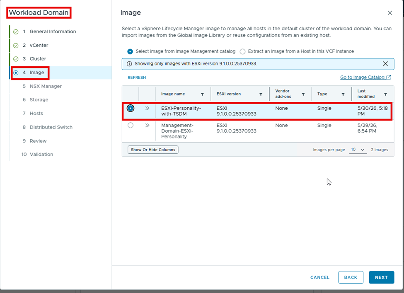
Task: Open filter for Last modified column
Action: 385,94
